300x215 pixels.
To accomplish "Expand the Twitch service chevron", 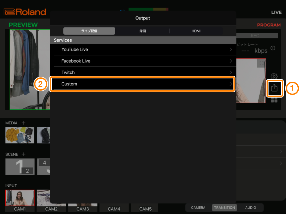I will [x=231, y=72].
